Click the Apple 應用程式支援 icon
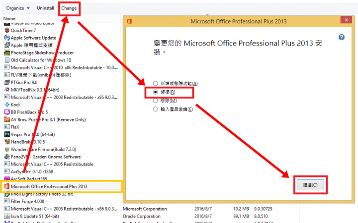The height and width of the screenshot is (223, 358). (7, 45)
